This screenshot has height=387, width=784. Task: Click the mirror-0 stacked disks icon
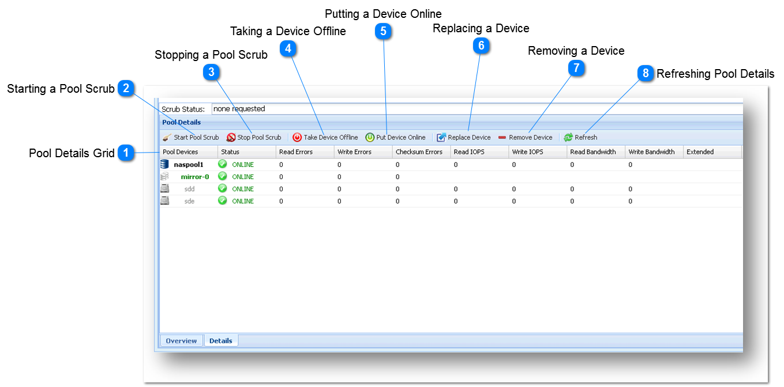(164, 177)
